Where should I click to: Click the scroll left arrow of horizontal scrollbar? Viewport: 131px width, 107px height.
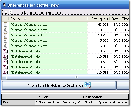point(4,77)
